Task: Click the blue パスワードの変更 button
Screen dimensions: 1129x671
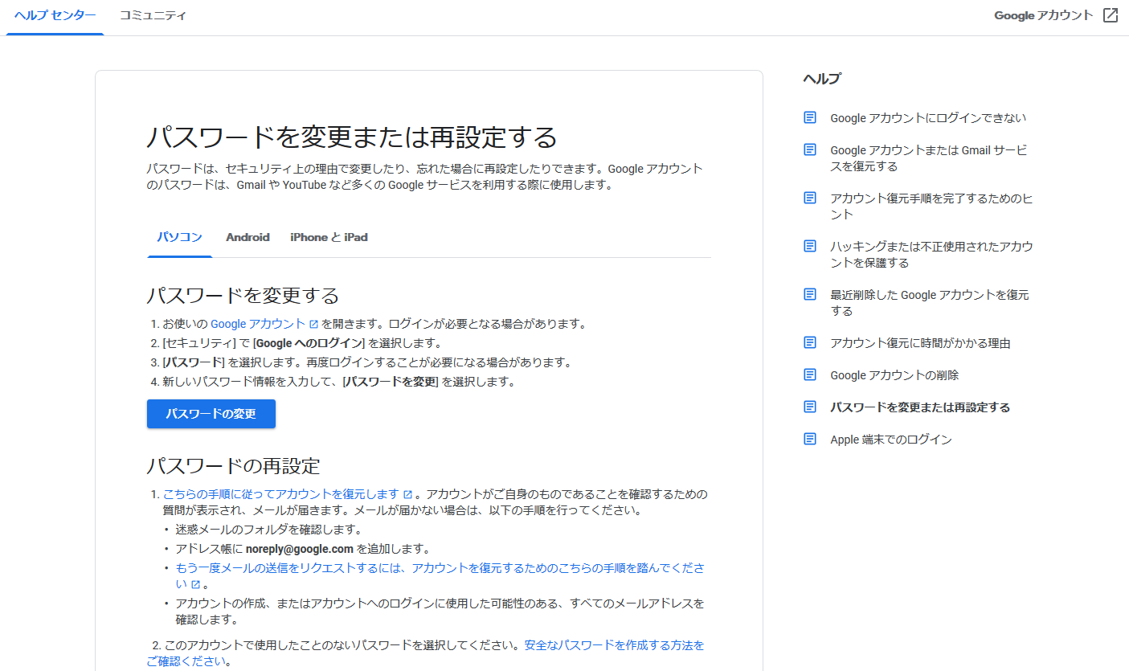Action: point(211,414)
